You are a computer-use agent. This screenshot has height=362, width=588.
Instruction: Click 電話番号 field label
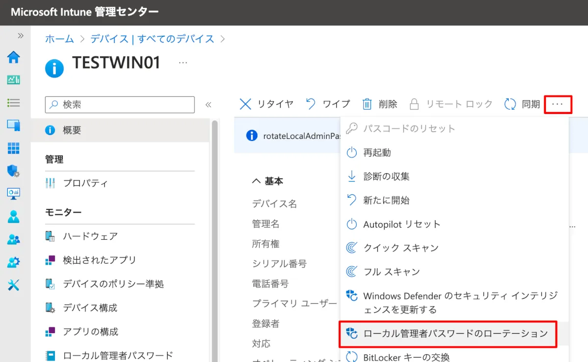click(270, 284)
